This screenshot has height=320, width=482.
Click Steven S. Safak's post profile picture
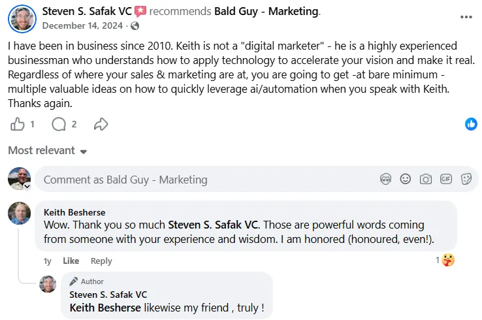pos(22,18)
